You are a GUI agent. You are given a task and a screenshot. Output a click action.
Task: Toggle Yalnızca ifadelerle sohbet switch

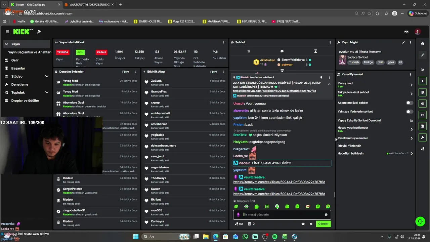click(410, 112)
